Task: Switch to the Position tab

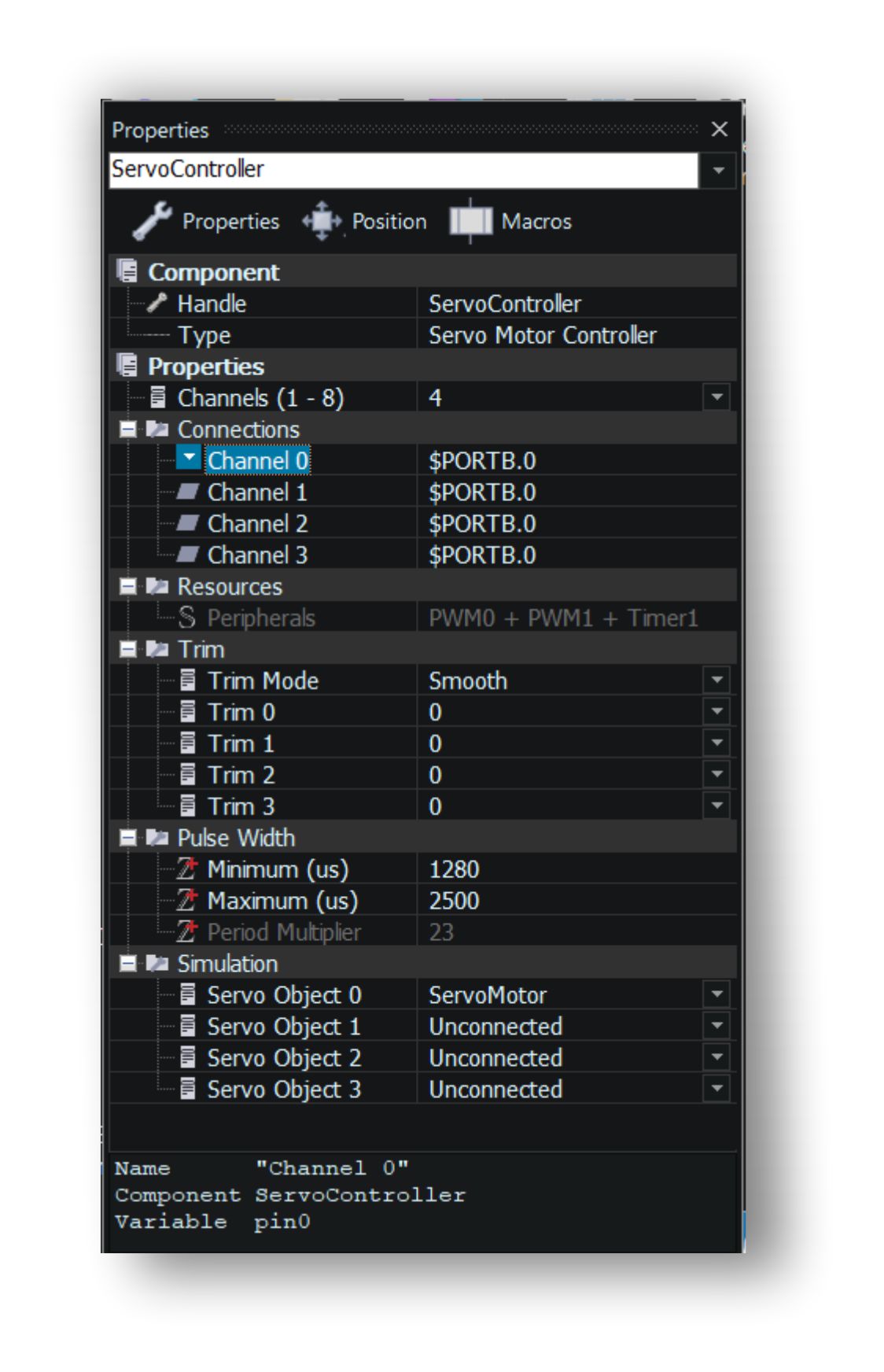Action: pyautogui.click(x=364, y=221)
